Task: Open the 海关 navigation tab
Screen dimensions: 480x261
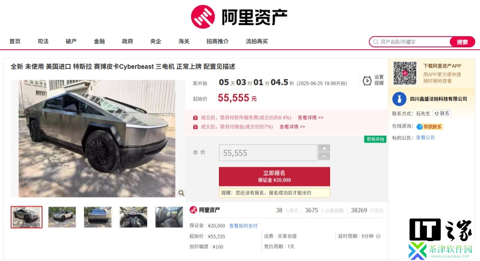Action: click(184, 41)
